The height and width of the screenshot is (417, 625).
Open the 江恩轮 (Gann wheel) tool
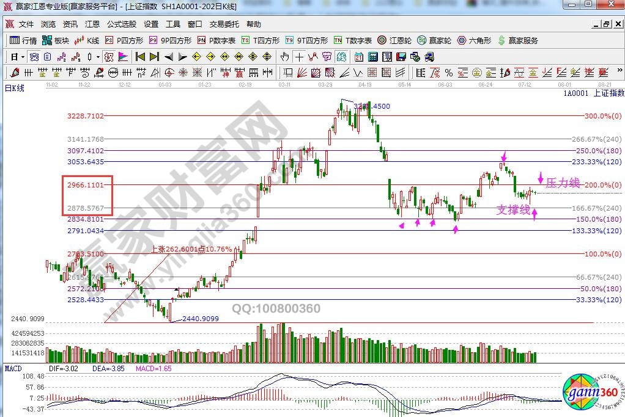click(x=397, y=40)
